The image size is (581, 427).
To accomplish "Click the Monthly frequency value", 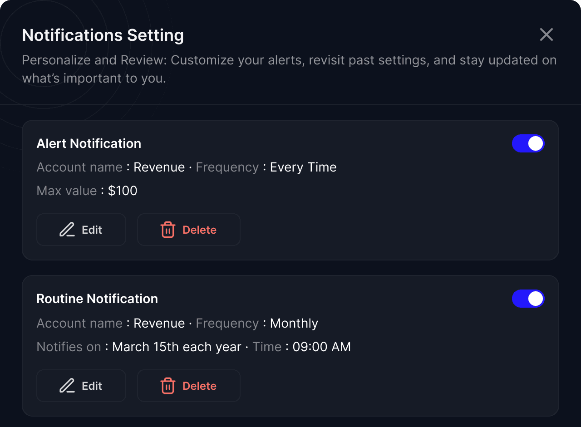I will click(294, 324).
